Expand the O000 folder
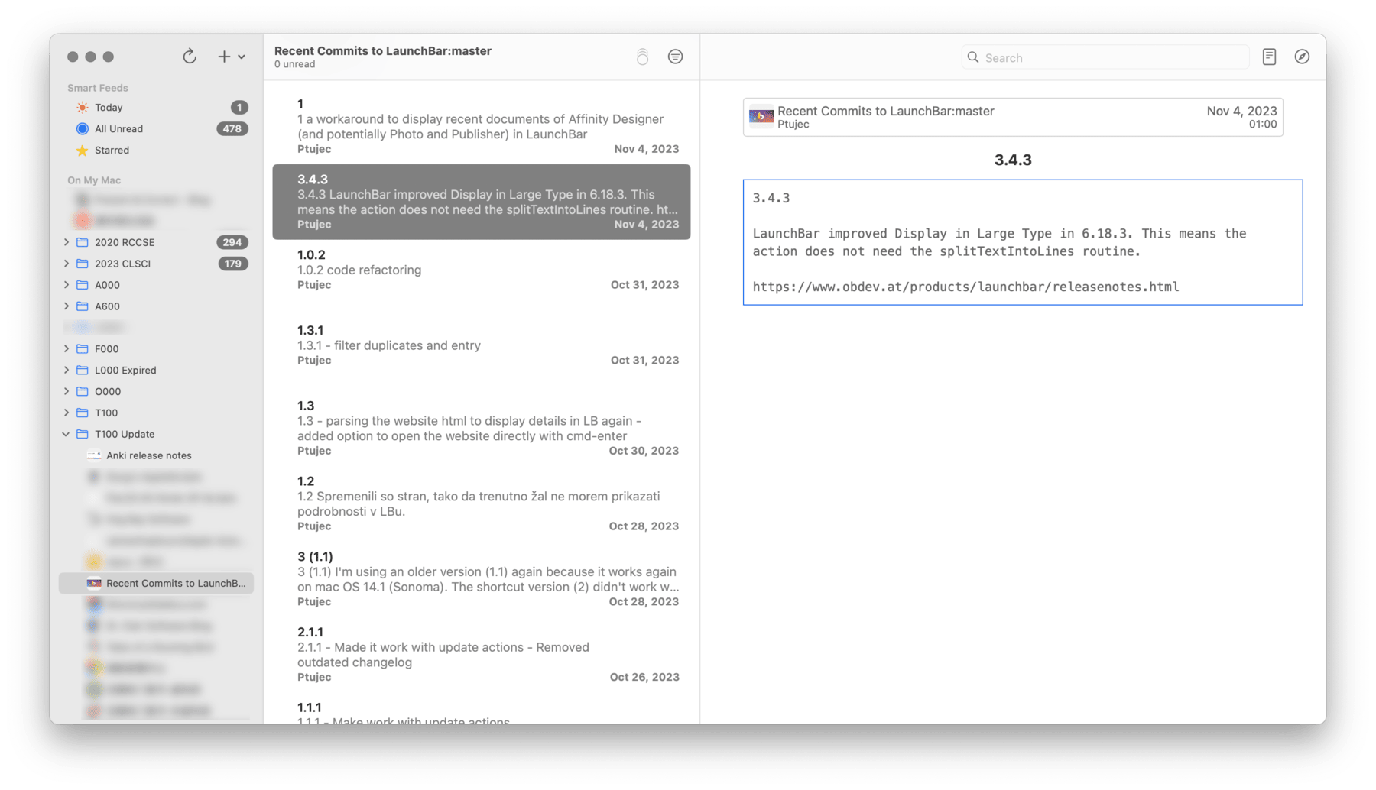This screenshot has height=790, width=1376. pos(67,392)
